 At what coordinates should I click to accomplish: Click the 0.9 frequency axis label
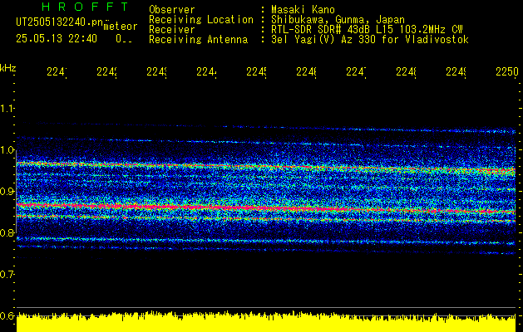[x=7, y=191]
